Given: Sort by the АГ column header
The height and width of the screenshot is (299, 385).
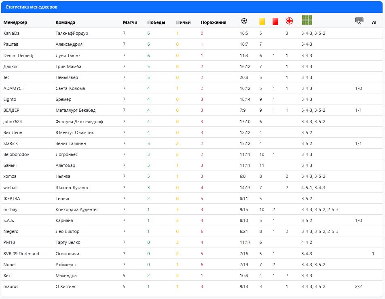Looking at the screenshot, I should tap(374, 23).
